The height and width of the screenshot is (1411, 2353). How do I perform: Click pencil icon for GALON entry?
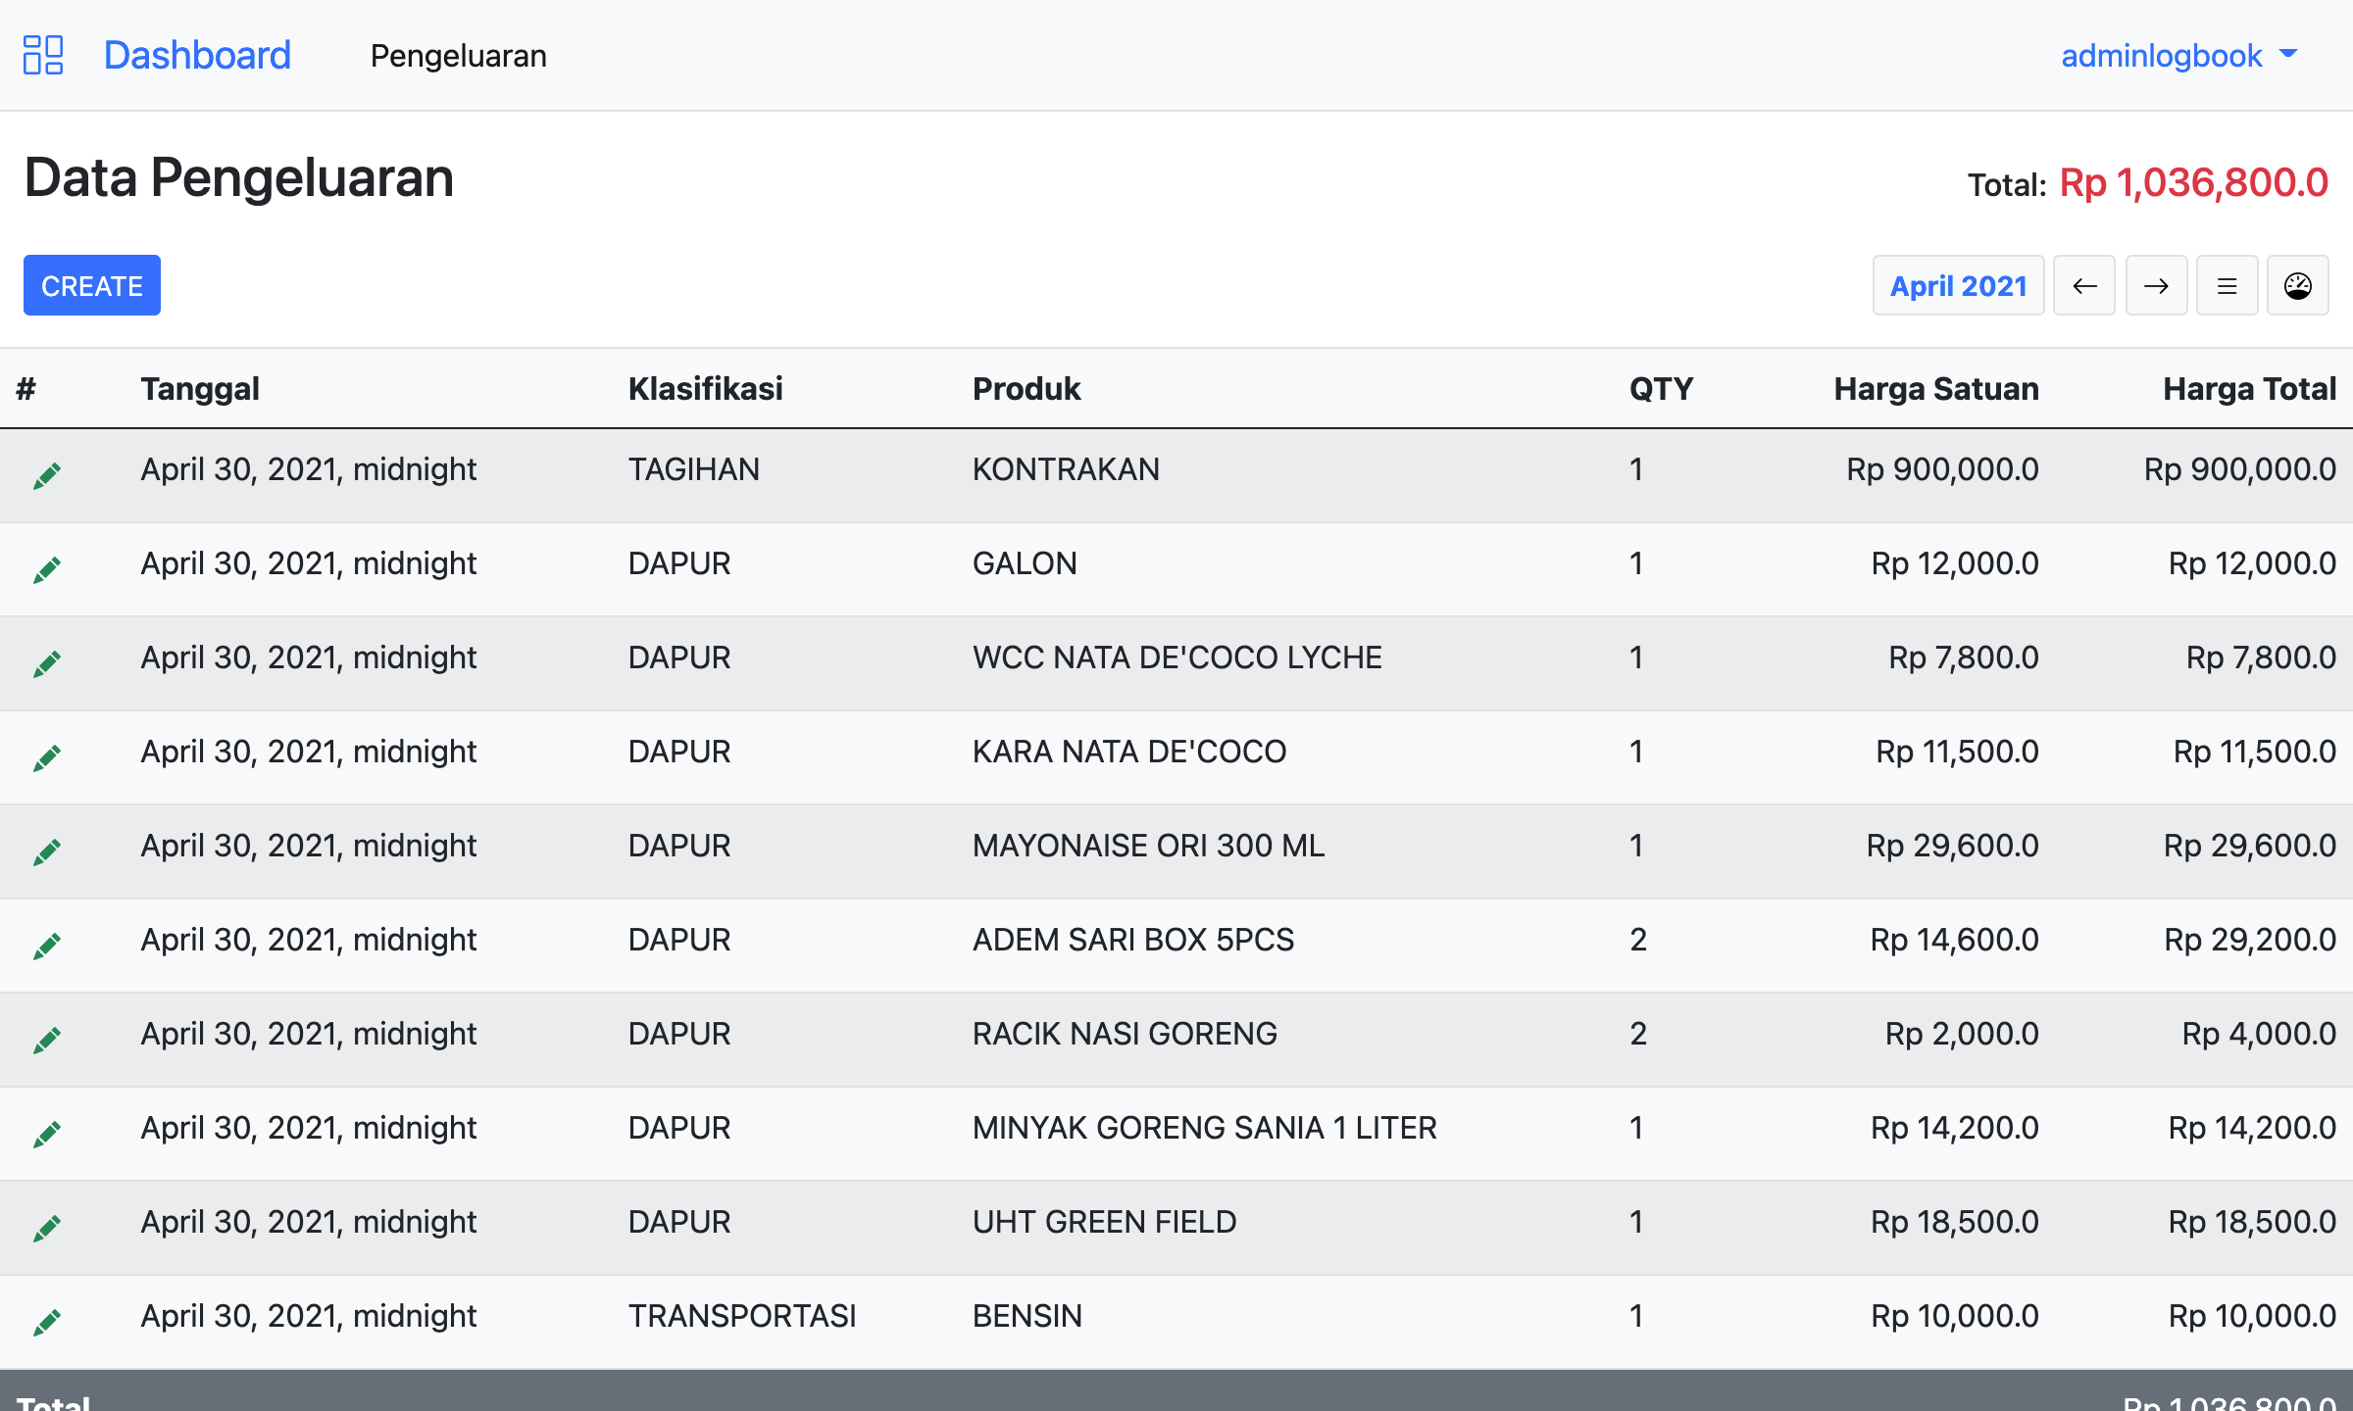(x=47, y=569)
